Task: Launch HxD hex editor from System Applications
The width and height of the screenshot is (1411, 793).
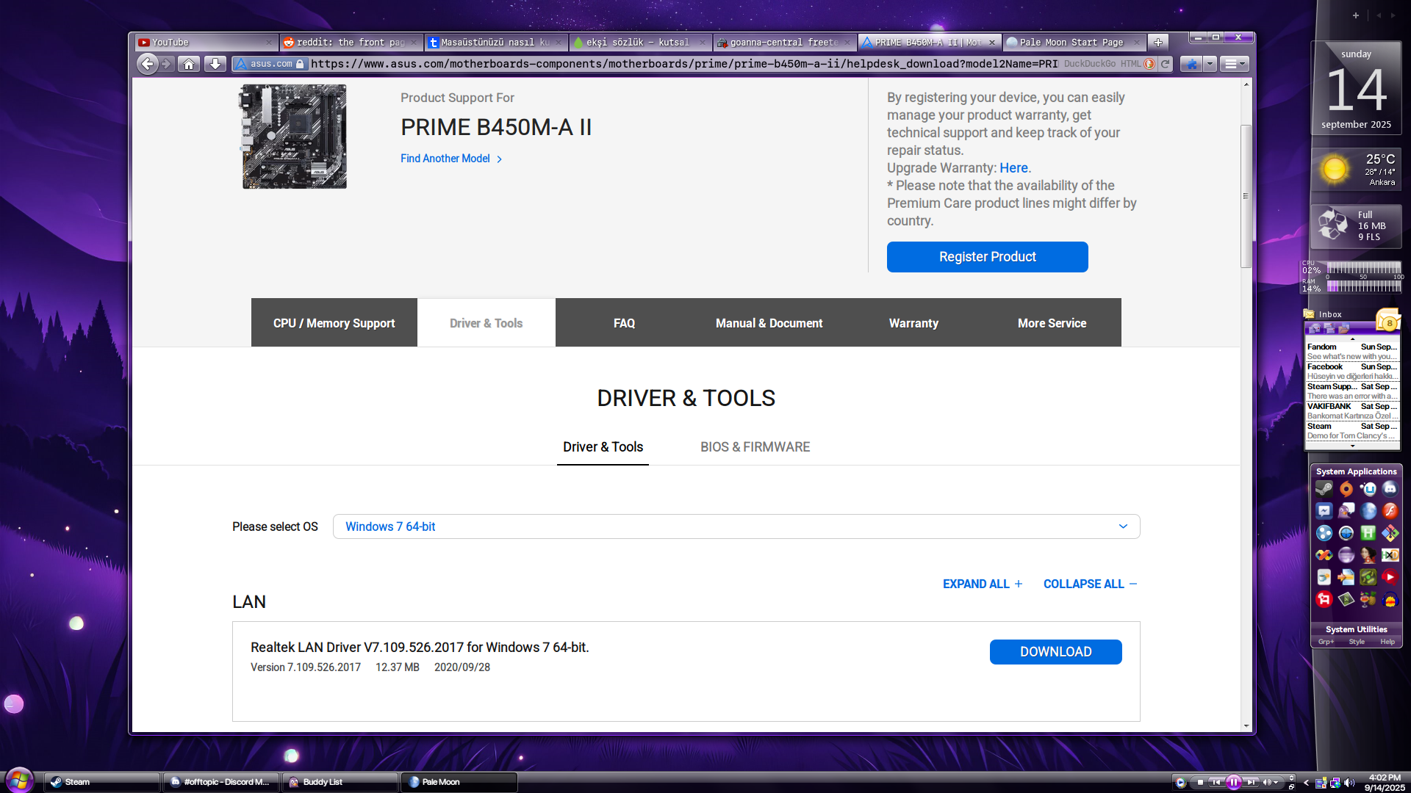Action: click(x=1390, y=555)
